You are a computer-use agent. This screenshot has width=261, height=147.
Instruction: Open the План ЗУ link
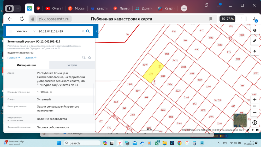point(14,58)
